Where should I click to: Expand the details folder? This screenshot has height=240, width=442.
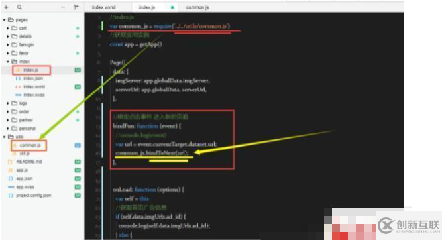8,36
